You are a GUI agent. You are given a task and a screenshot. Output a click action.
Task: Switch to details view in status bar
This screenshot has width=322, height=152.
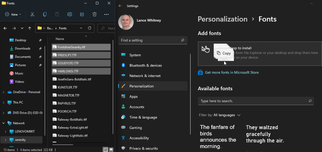(x=105, y=150)
